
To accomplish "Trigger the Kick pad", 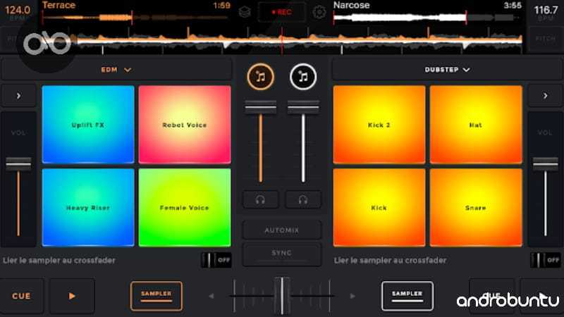I will pyautogui.click(x=379, y=208).
